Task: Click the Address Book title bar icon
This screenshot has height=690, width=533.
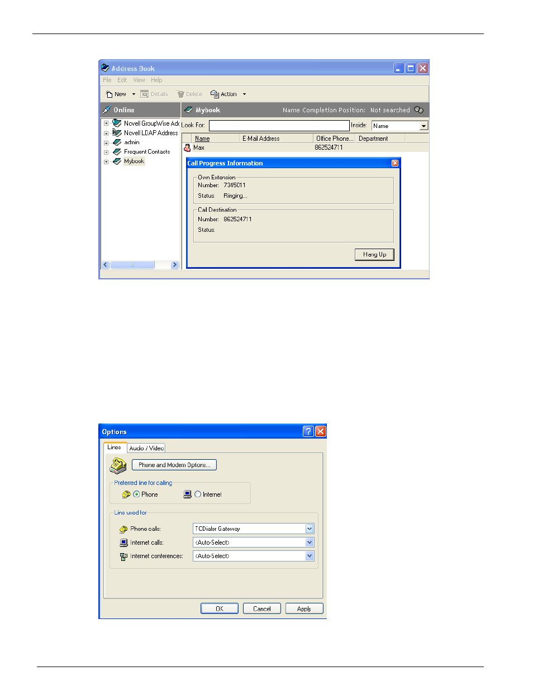Action: coord(105,68)
